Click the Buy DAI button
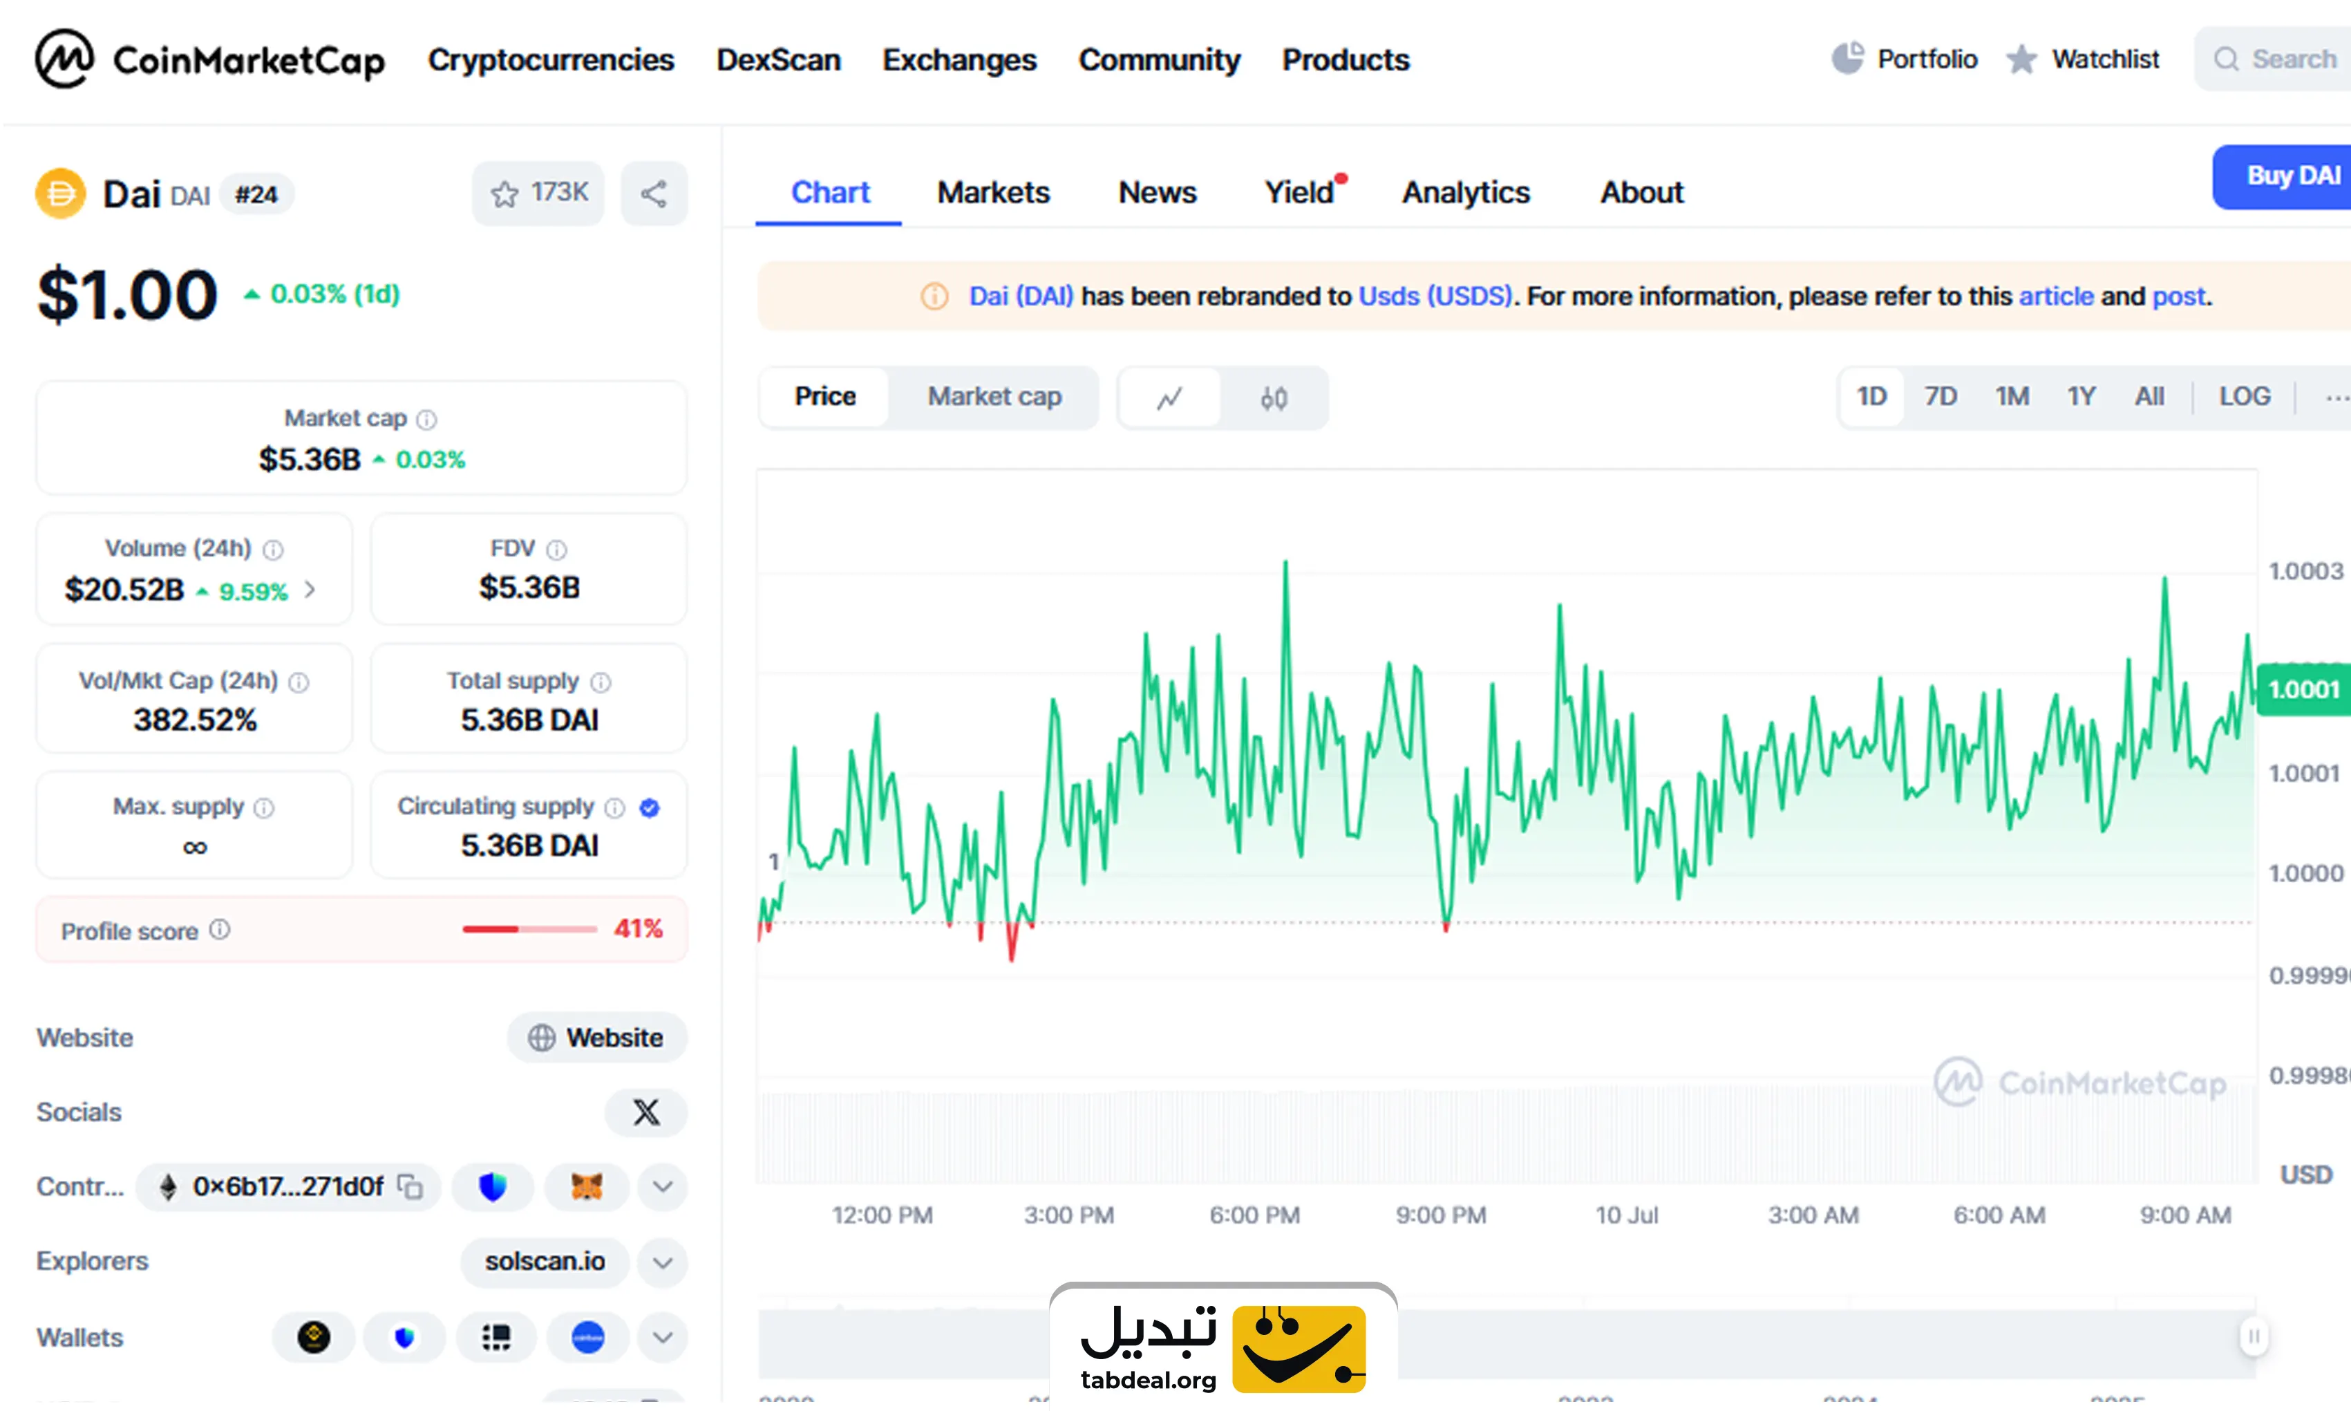The width and height of the screenshot is (2351, 1411). [2283, 176]
